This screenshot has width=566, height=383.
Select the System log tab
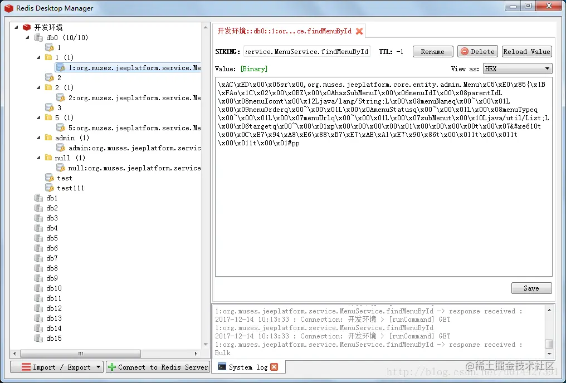(248, 367)
